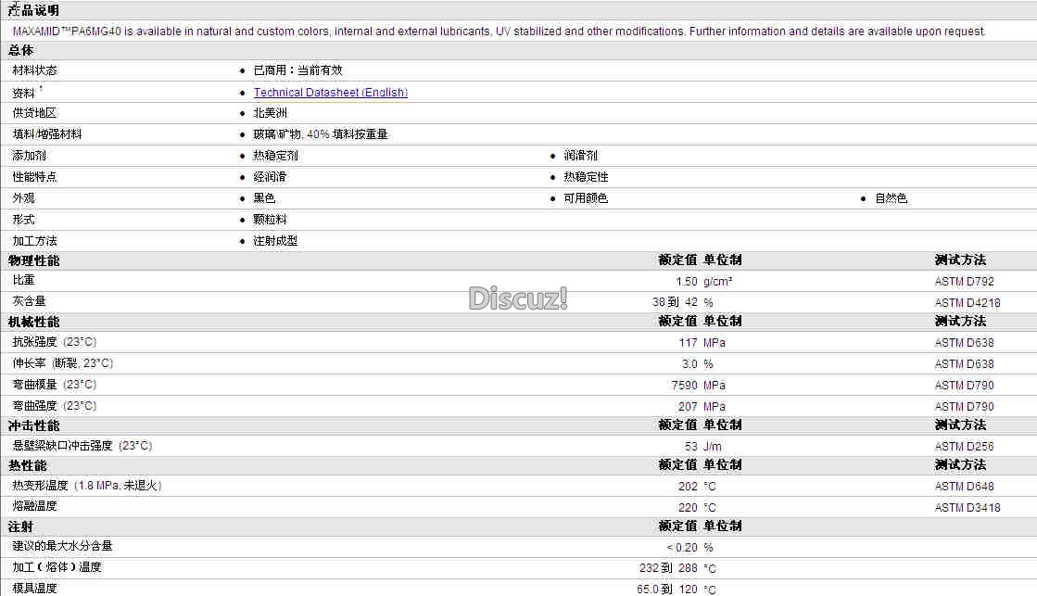The image size is (1037, 596).
Task: Select the moisture value "< 0.20"
Action: [x=682, y=547]
